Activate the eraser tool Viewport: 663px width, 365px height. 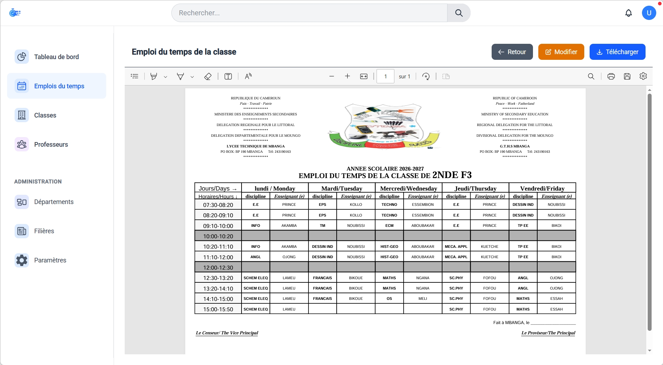tap(208, 76)
